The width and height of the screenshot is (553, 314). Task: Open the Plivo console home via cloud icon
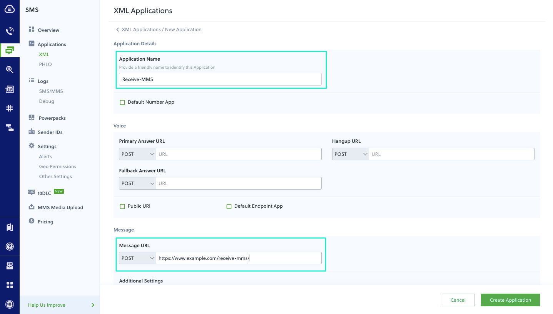tap(10, 9)
